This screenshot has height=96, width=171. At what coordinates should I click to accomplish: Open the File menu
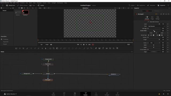[x=11, y=3]
